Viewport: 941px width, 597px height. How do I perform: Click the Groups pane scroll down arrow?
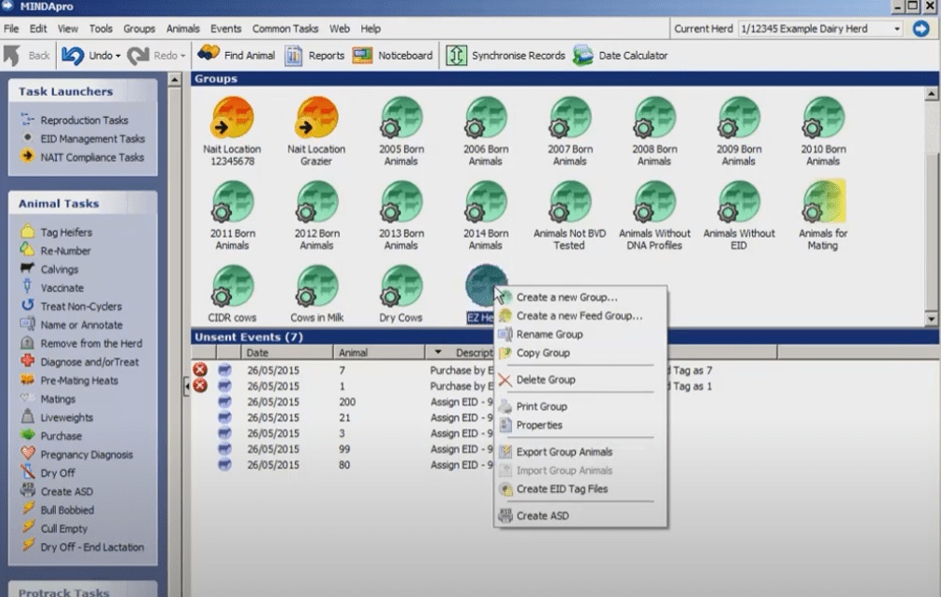932,319
